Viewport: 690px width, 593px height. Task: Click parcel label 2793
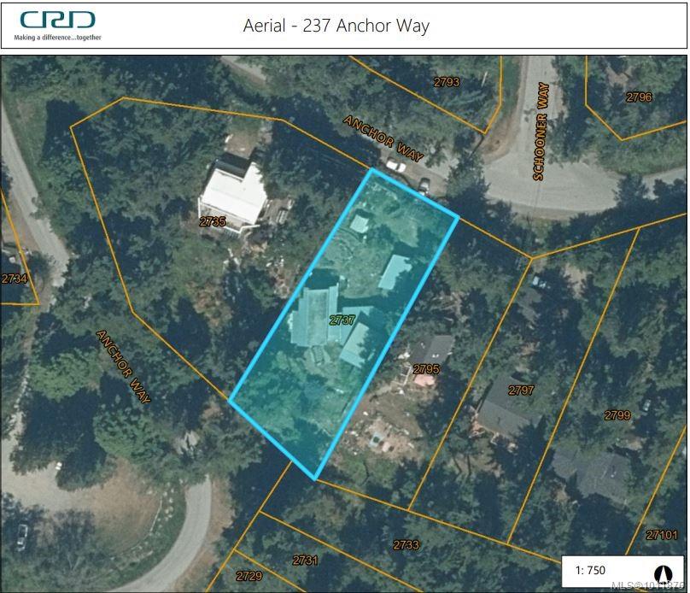447,82
